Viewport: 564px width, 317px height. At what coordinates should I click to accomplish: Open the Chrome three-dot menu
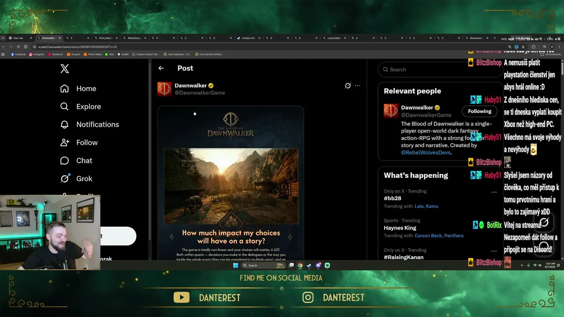pyautogui.click(x=560, y=47)
